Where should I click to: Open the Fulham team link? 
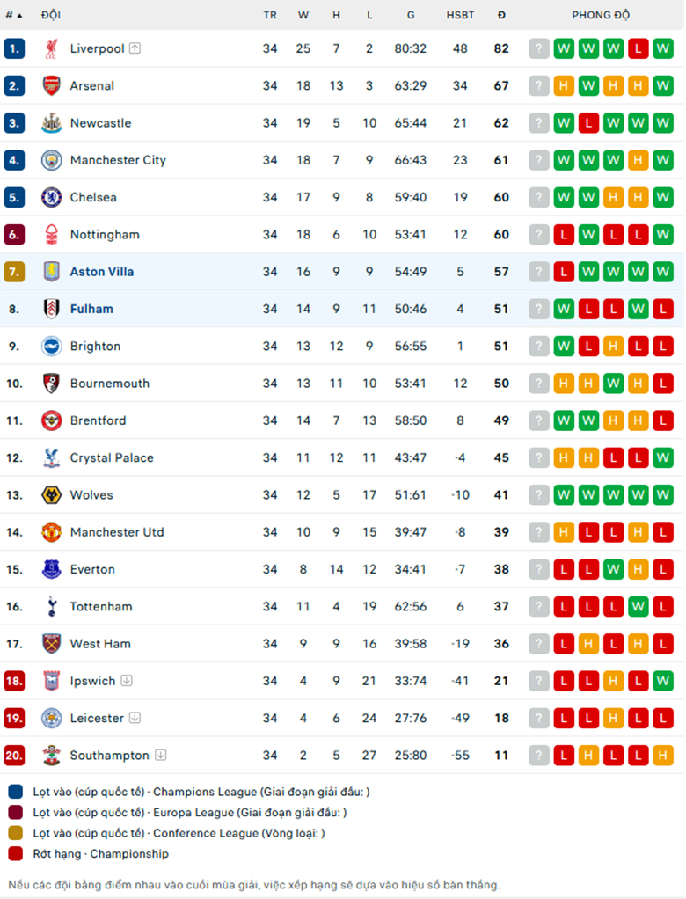(91, 309)
